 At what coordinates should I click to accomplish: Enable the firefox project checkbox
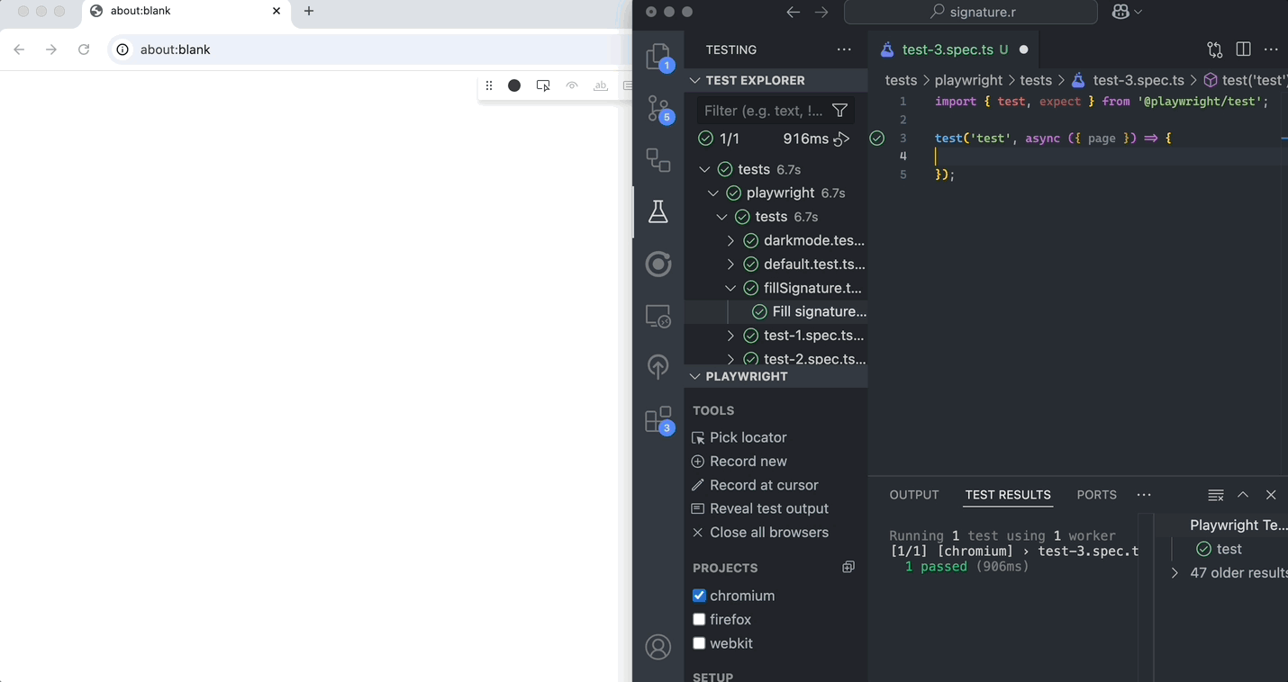click(699, 620)
